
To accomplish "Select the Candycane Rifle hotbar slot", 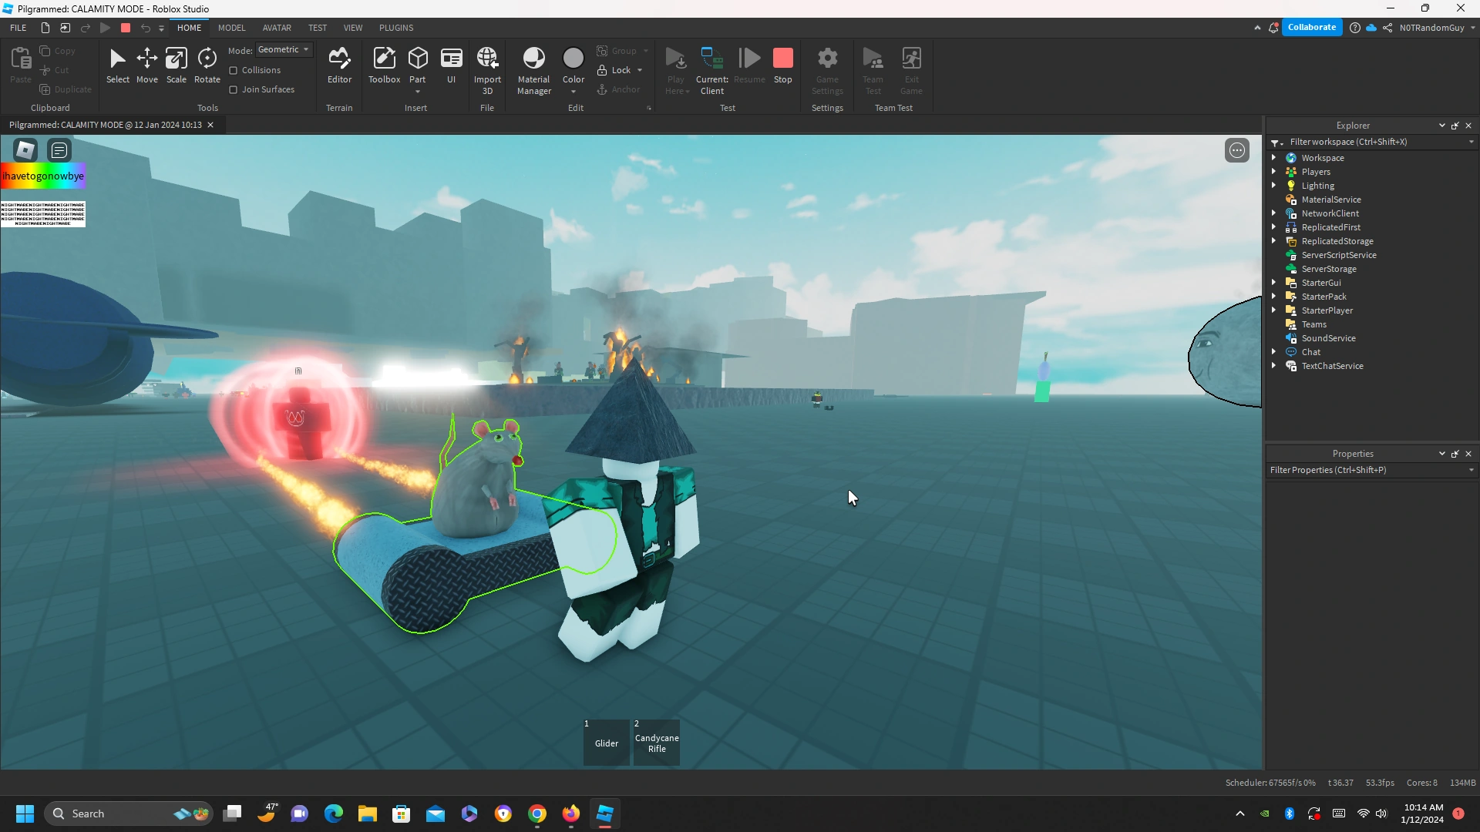I will [657, 743].
